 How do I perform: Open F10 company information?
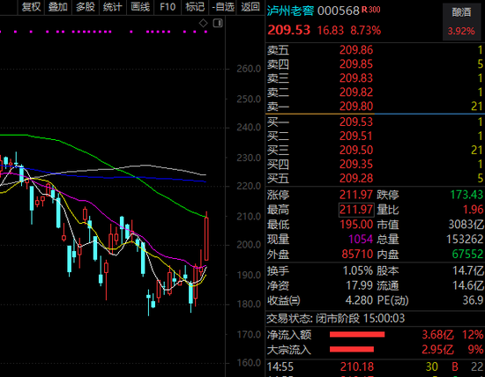tap(168, 7)
